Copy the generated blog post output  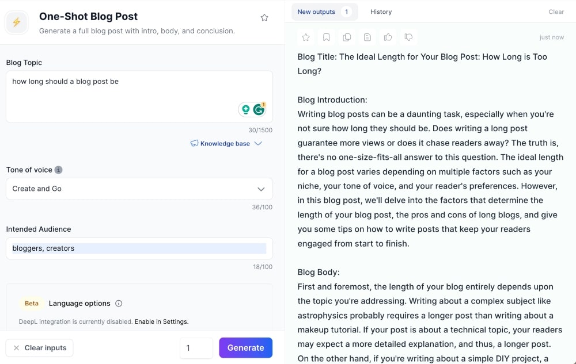pos(347,37)
